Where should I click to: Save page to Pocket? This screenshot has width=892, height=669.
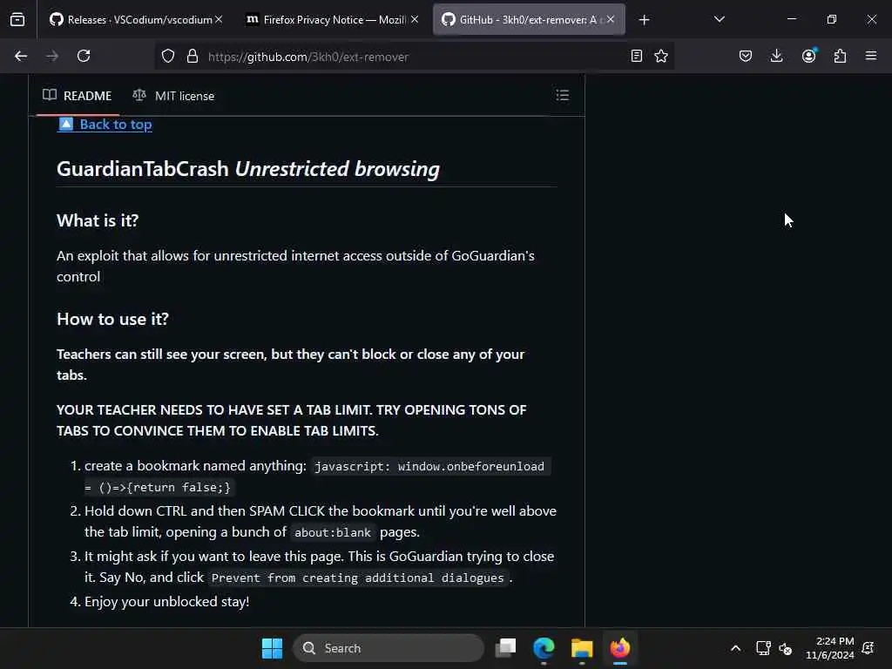(x=746, y=56)
